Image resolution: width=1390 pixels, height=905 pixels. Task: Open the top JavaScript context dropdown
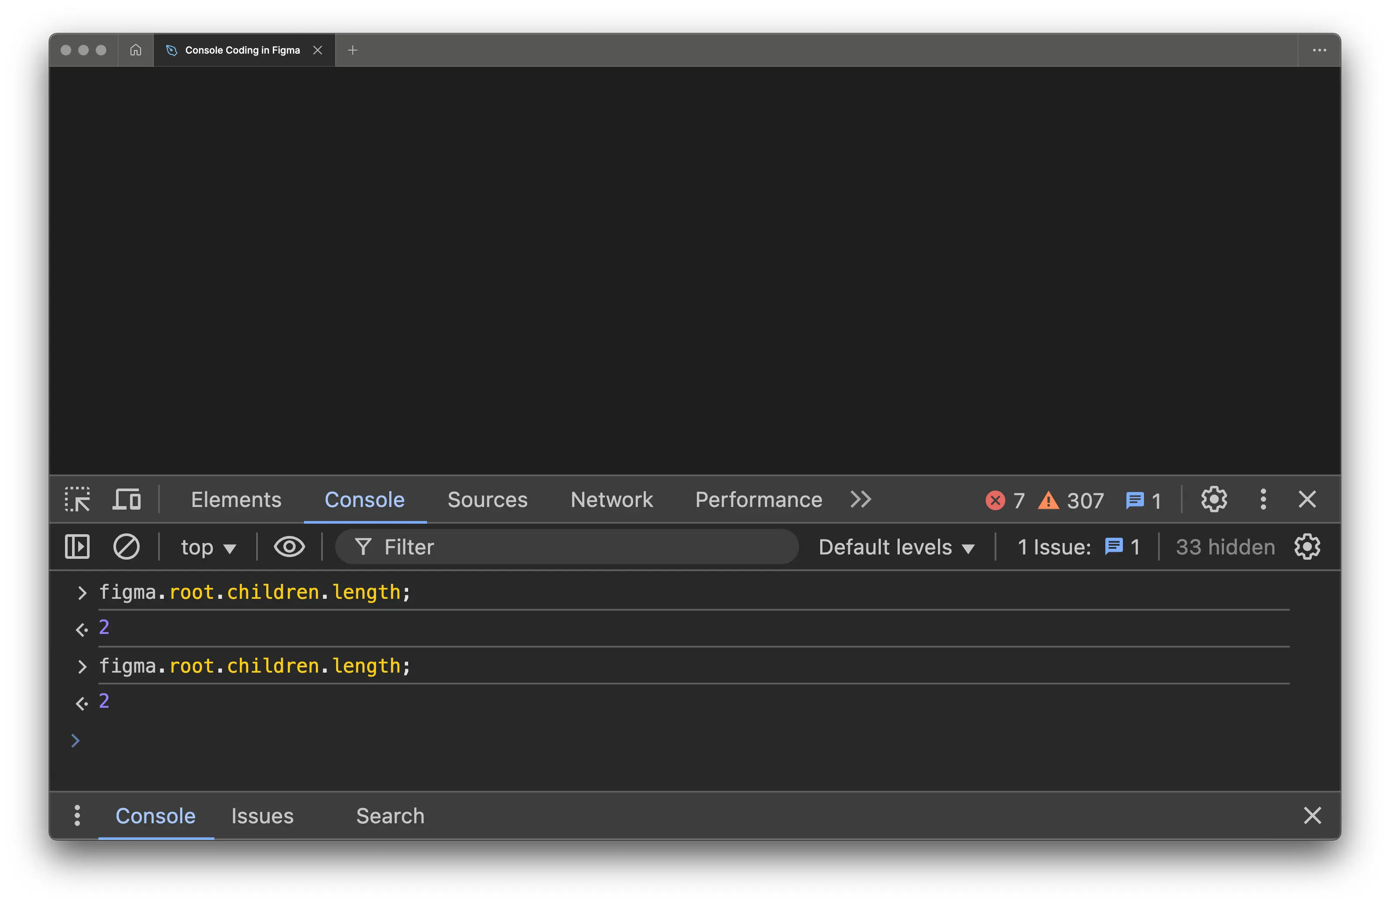[x=208, y=548]
